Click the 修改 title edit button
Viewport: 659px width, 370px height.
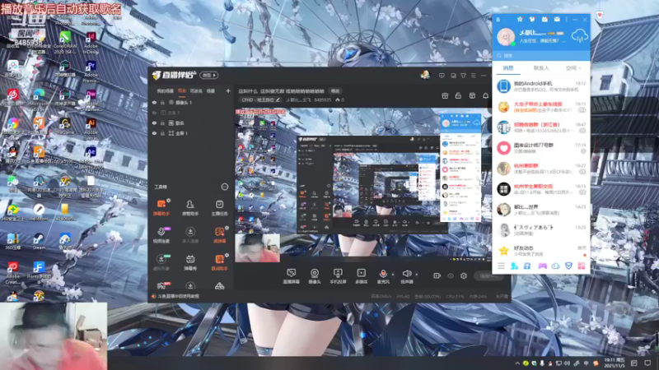pos(335,91)
